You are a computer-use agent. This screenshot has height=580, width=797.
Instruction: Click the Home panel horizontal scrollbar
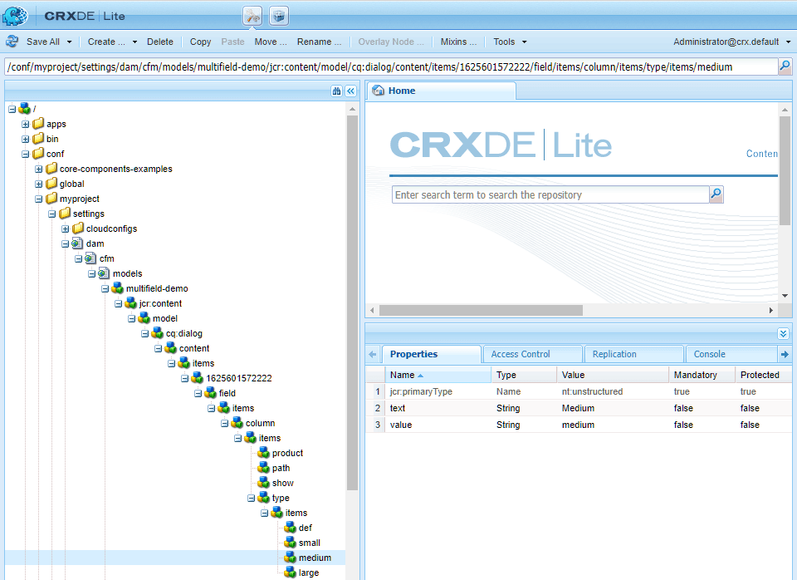(x=481, y=310)
